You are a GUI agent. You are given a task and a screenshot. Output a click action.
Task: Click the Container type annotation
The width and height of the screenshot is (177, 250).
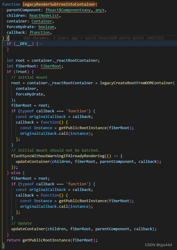[x=42, y=21]
